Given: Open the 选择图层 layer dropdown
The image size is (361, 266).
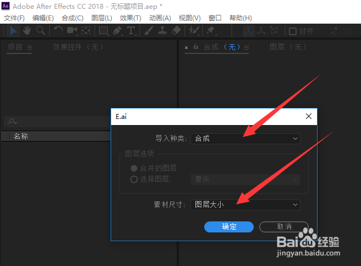Looking at the screenshot, I should [x=245, y=180].
